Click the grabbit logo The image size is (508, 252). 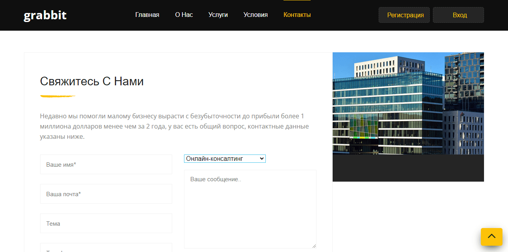tap(45, 15)
